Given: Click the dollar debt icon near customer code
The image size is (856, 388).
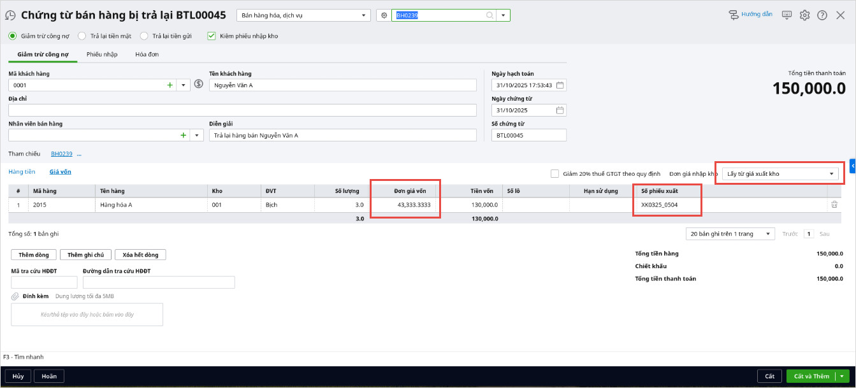Looking at the screenshot, I should click(x=198, y=84).
